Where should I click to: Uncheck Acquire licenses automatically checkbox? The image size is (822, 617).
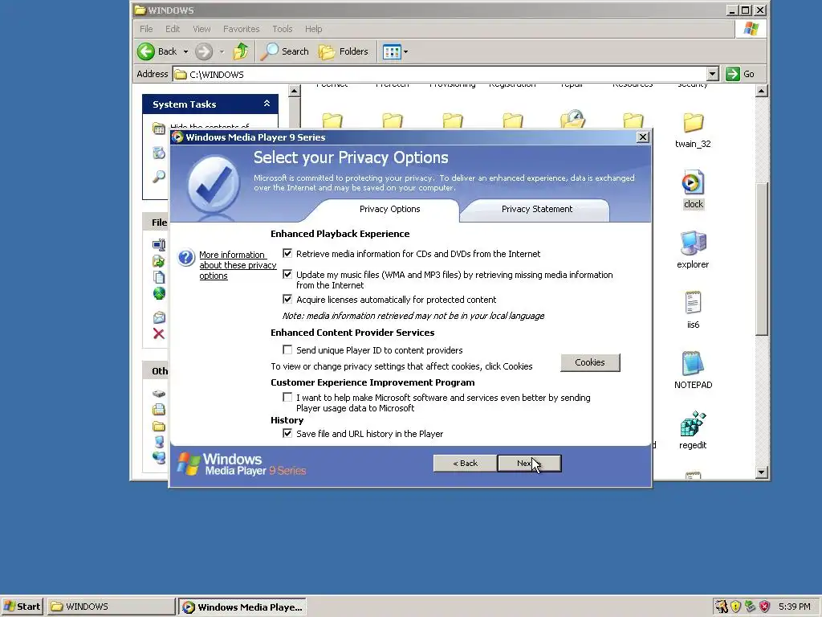click(287, 299)
